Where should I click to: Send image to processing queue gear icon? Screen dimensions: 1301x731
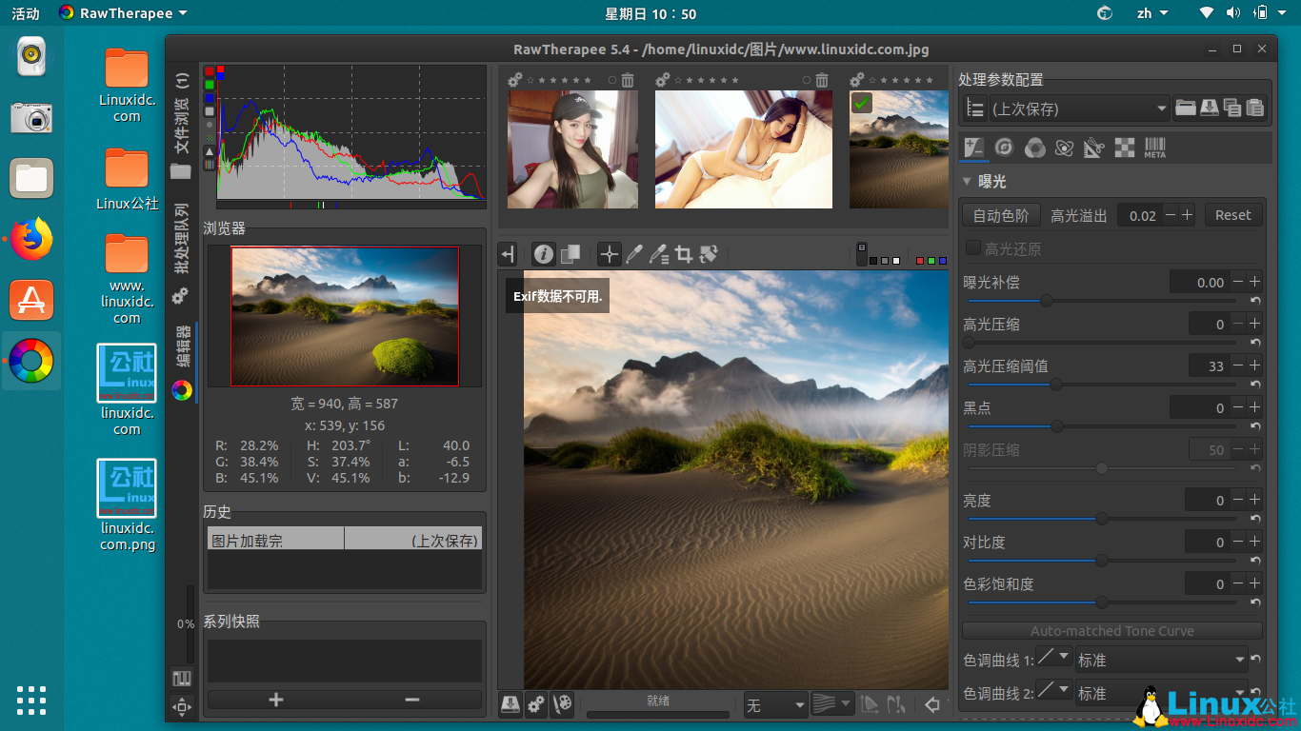coord(536,704)
